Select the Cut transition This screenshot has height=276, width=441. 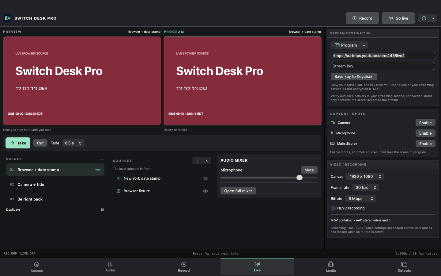[x=40, y=143]
